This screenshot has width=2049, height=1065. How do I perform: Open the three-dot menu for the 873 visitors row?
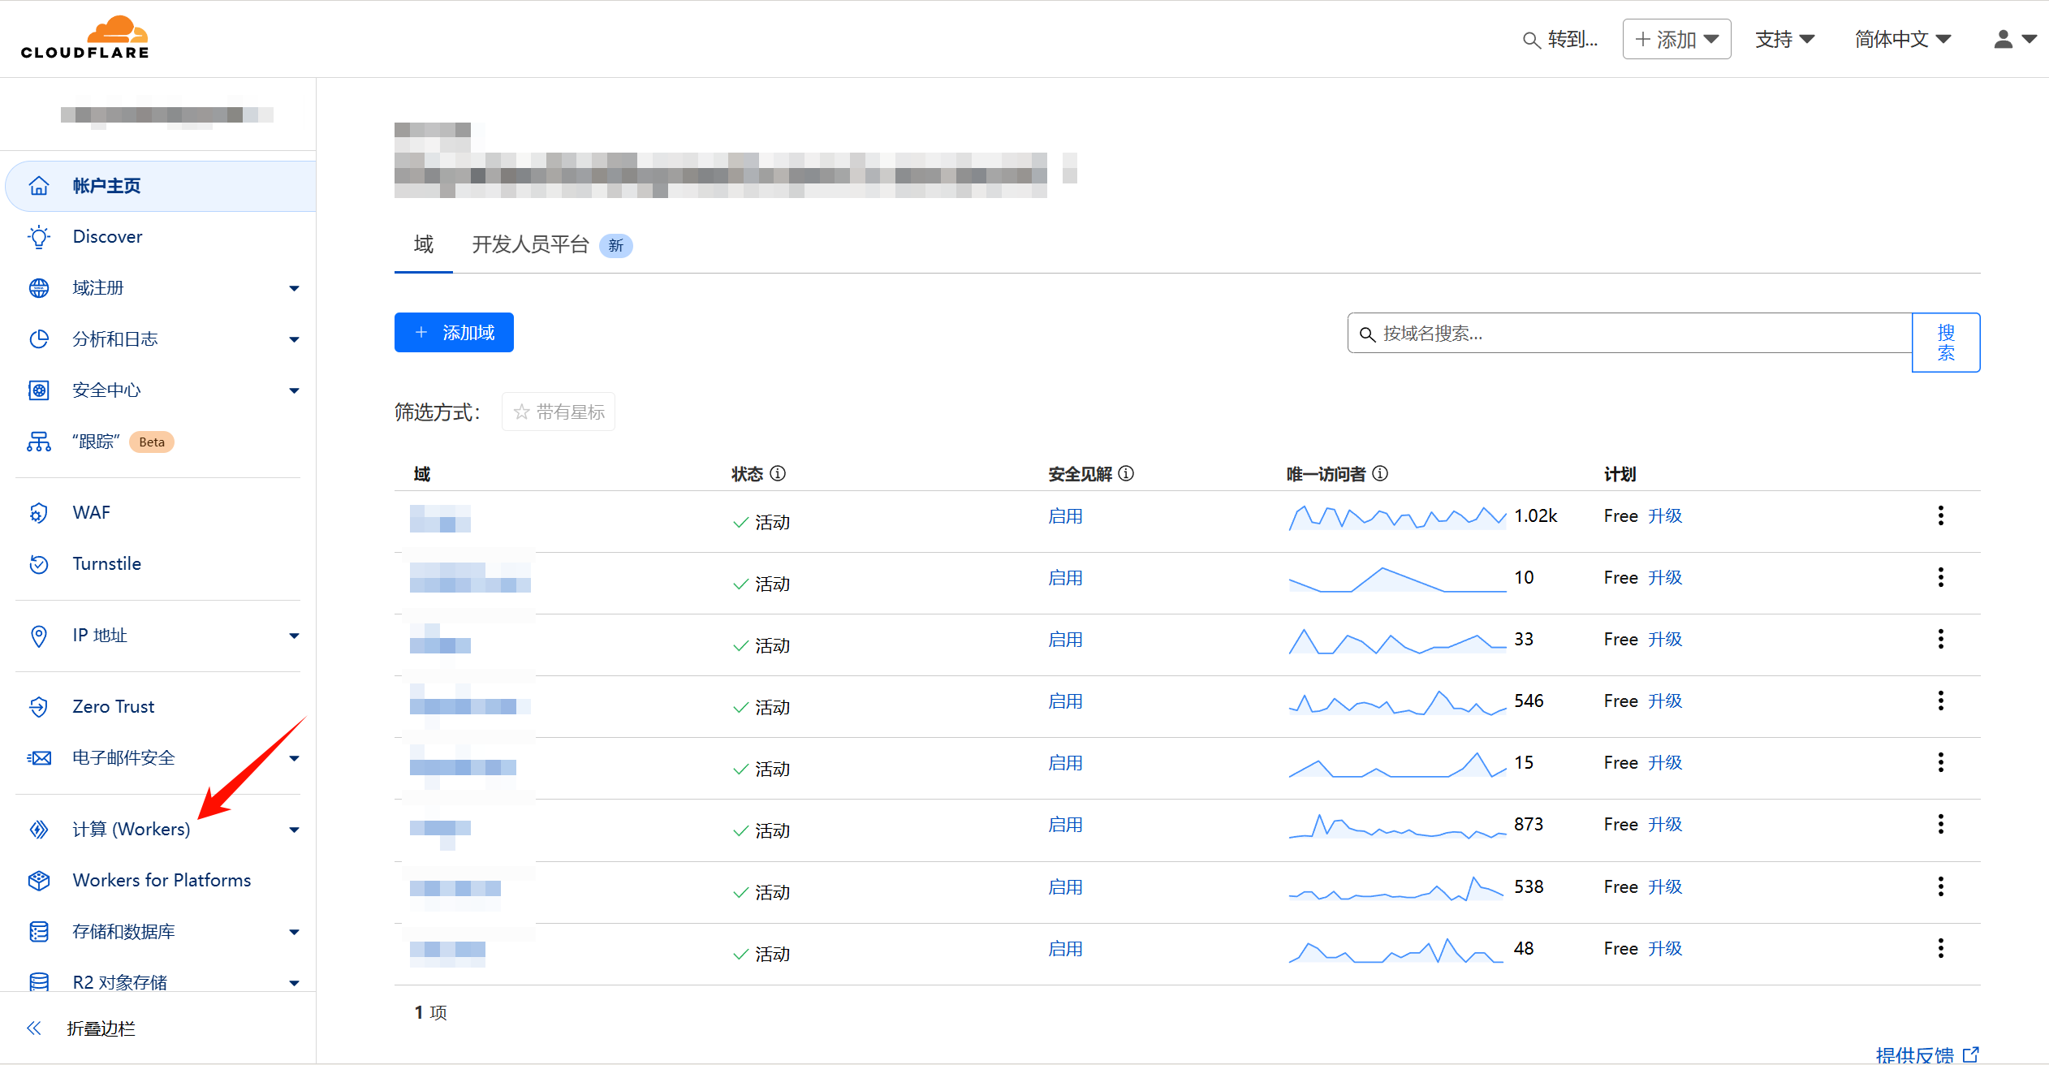click(x=1941, y=824)
